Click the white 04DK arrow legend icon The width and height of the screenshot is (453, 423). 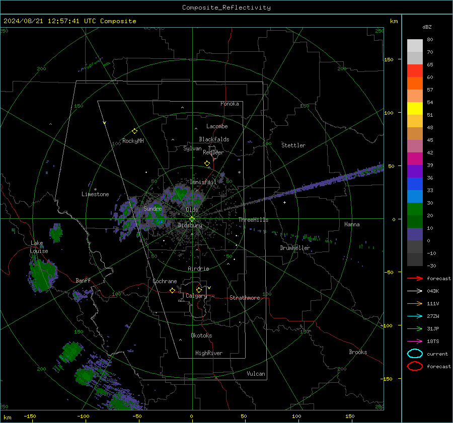(415, 291)
